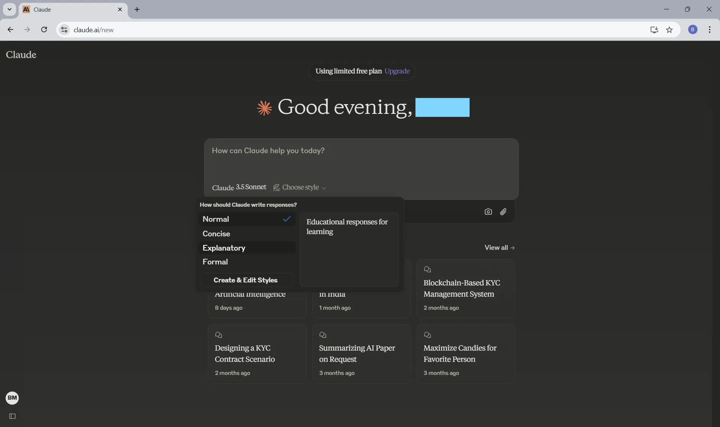Click the chat icon on Designing a KYC card
The image size is (720, 427).
[219, 335]
